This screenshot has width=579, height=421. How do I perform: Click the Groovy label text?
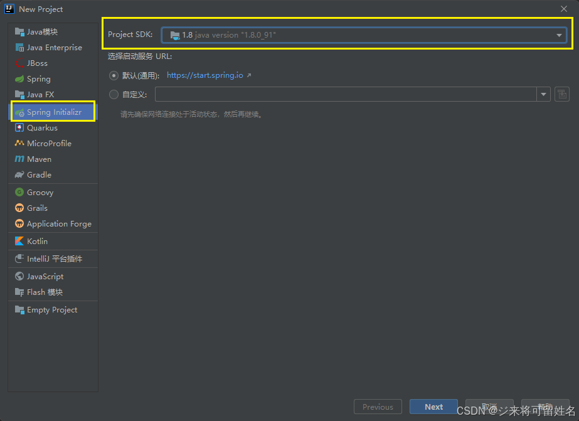(40, 193)
